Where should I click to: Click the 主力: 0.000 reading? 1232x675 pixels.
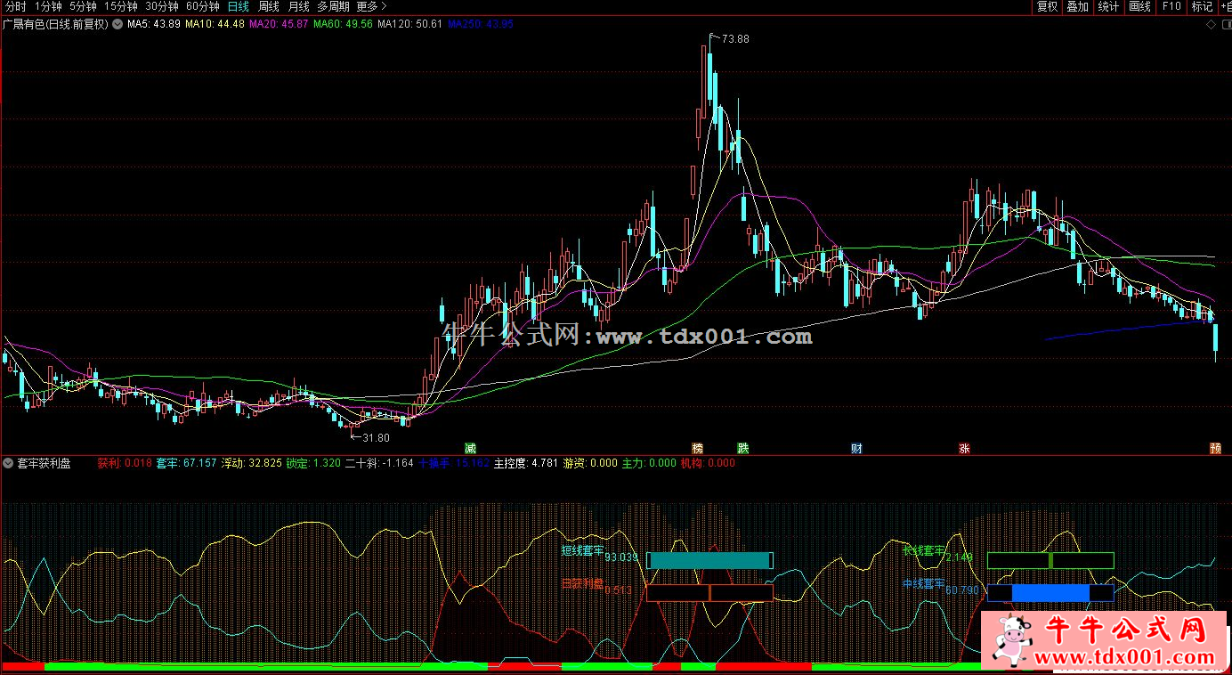click(x=649, y=463)
